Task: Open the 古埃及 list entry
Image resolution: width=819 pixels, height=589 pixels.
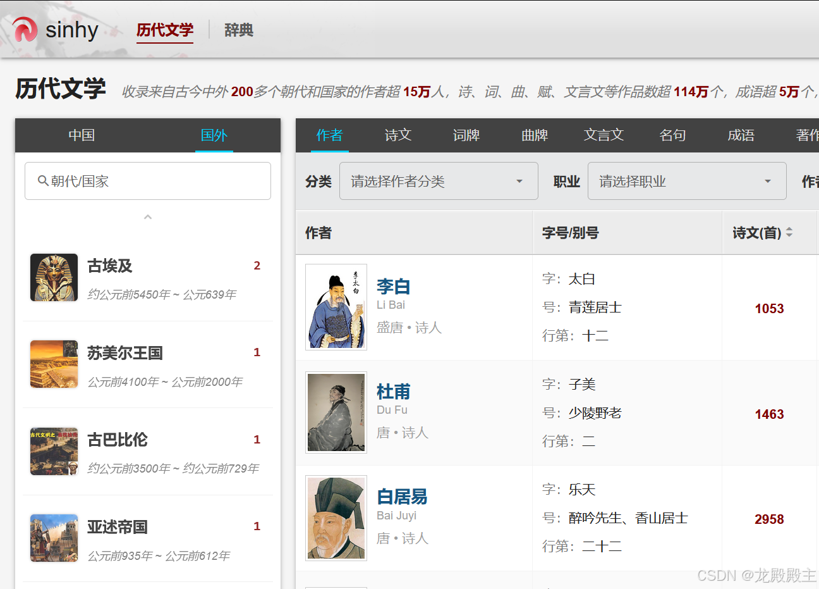Action: (148, 278)
